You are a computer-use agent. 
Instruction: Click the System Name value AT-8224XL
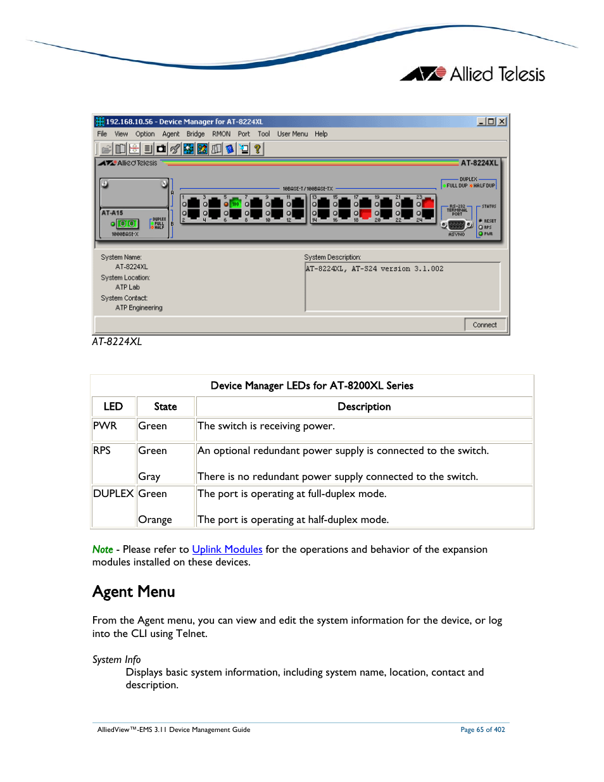click(x=132, y=267)
